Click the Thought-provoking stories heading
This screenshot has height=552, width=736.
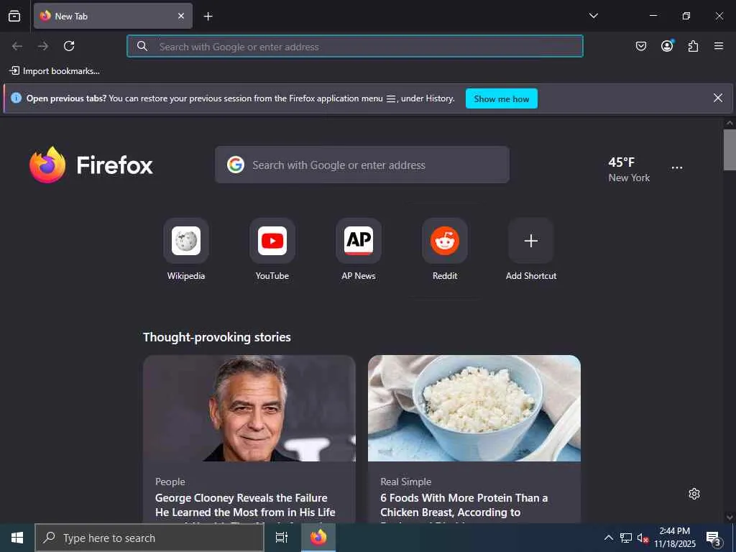(x=217, y=337)
